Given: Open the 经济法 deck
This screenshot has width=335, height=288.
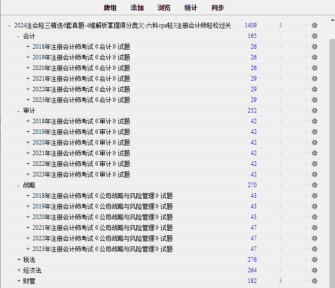Looking at the screenshot, I should (x=32, y=271).
